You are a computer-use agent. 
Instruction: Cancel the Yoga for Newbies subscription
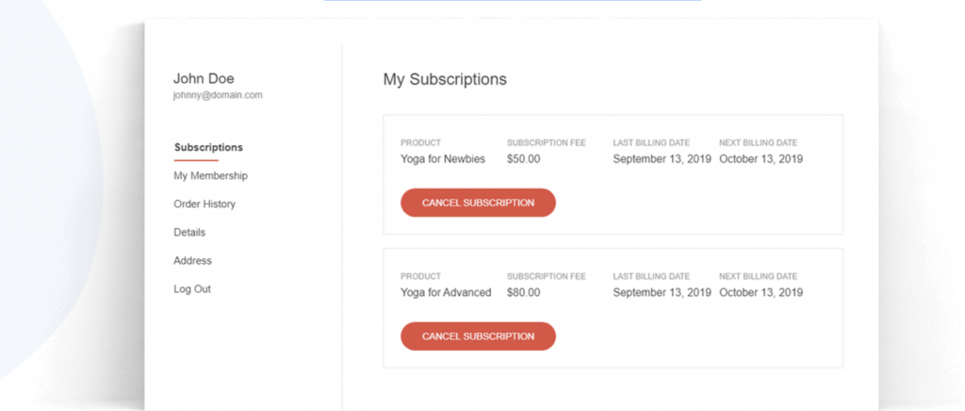point(478,203)
